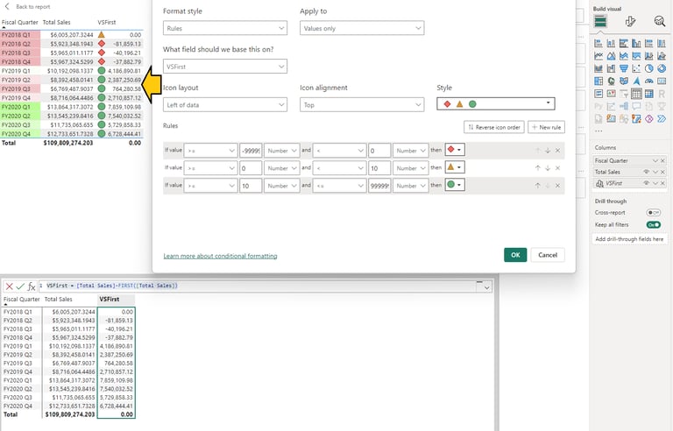673x431 pixels.
Task: Choose the multi-row card visual
Action: (x=599, y=94)
